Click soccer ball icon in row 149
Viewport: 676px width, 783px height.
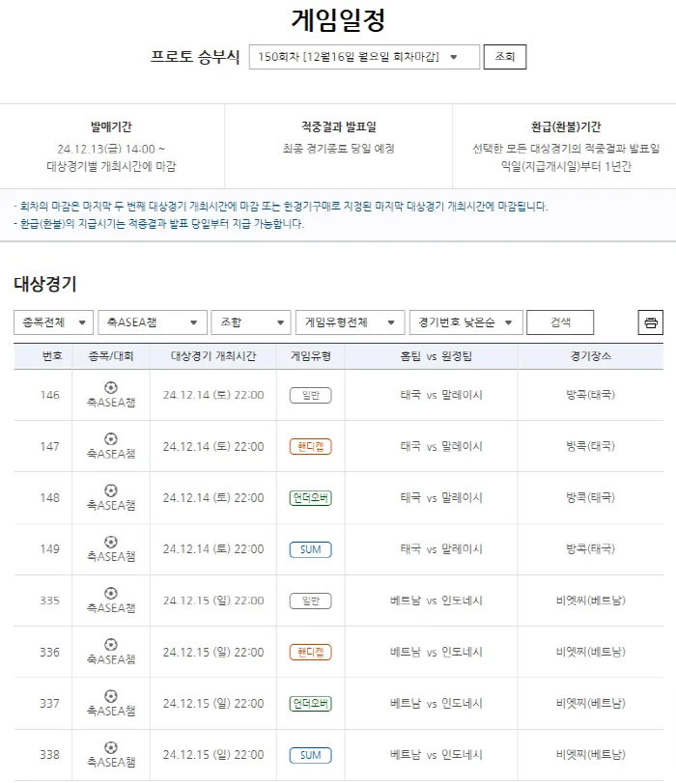coord(111,543)
